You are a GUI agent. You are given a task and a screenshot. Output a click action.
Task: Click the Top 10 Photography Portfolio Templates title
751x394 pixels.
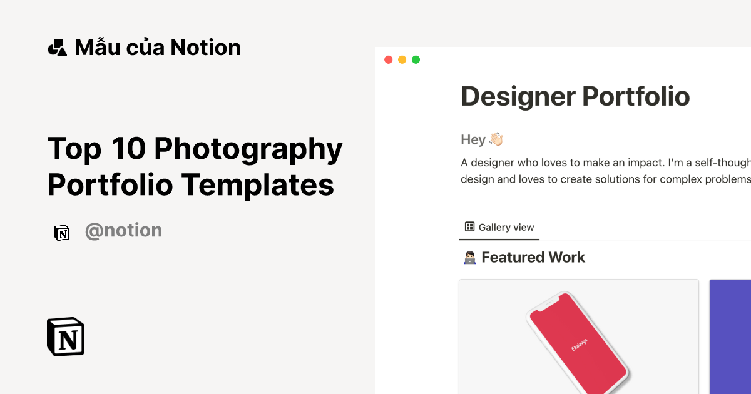195,167
